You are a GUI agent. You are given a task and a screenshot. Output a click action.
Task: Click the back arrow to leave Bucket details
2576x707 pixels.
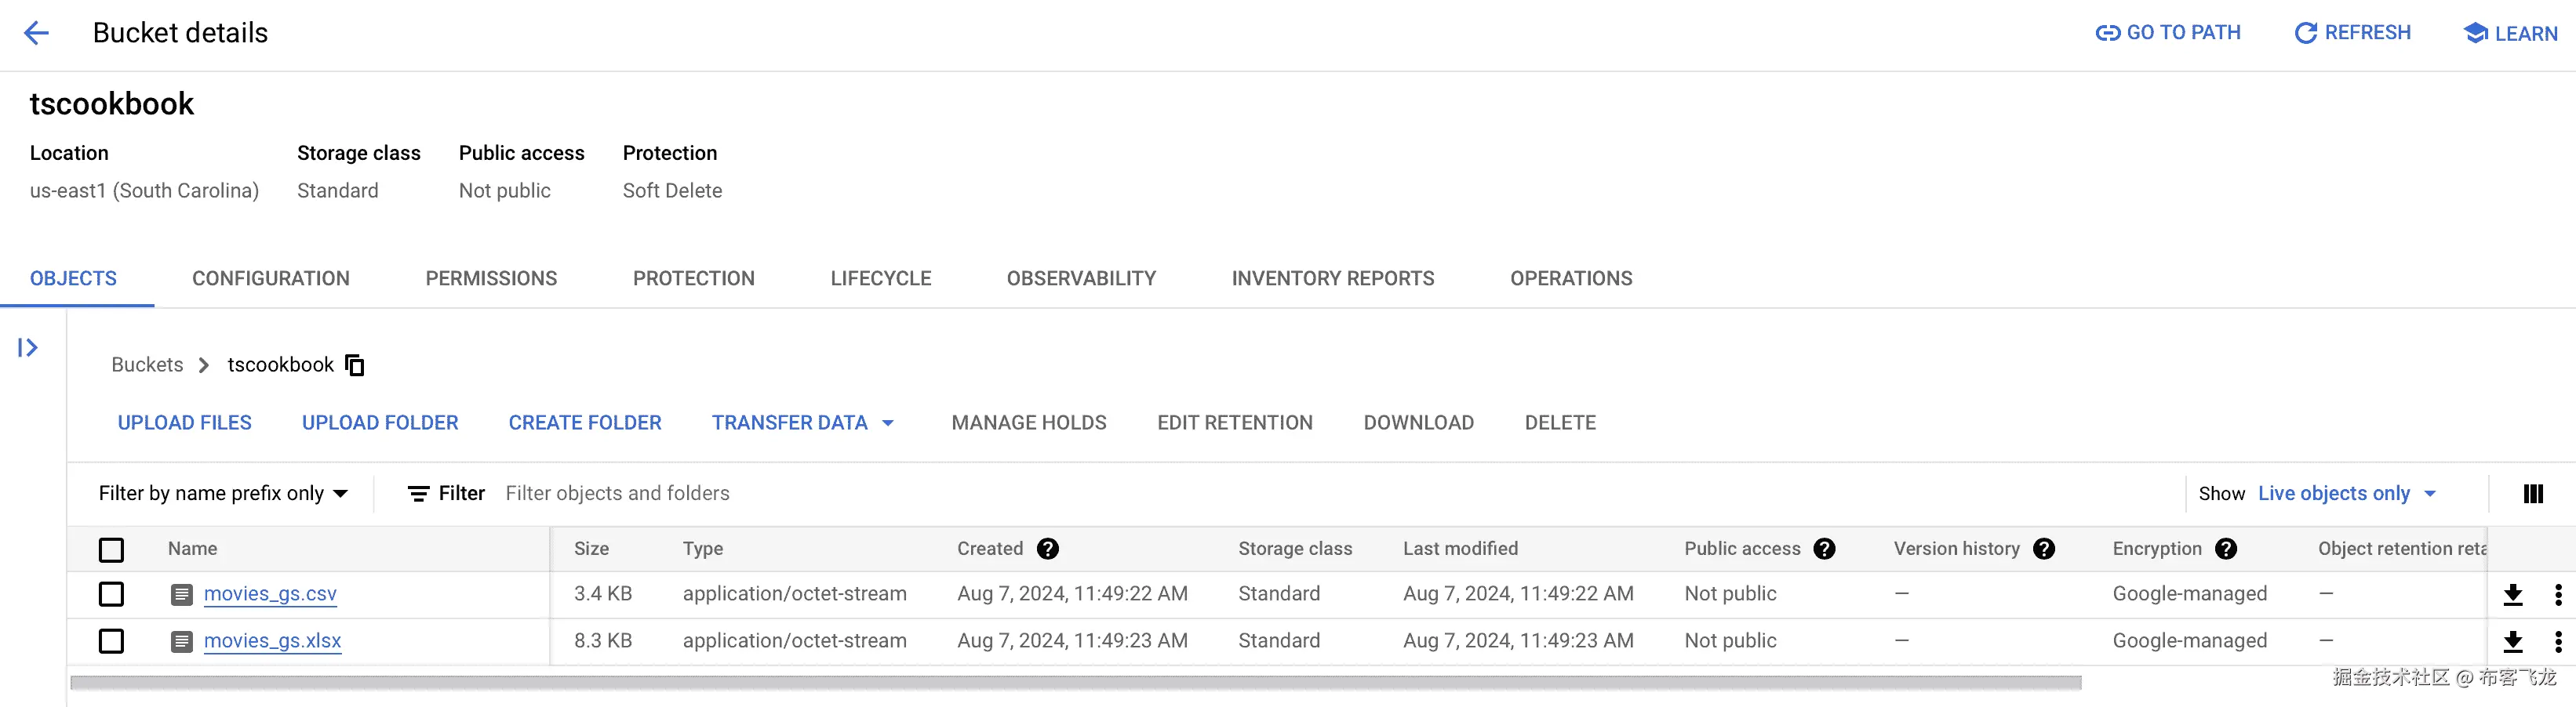tap(37, 32)
